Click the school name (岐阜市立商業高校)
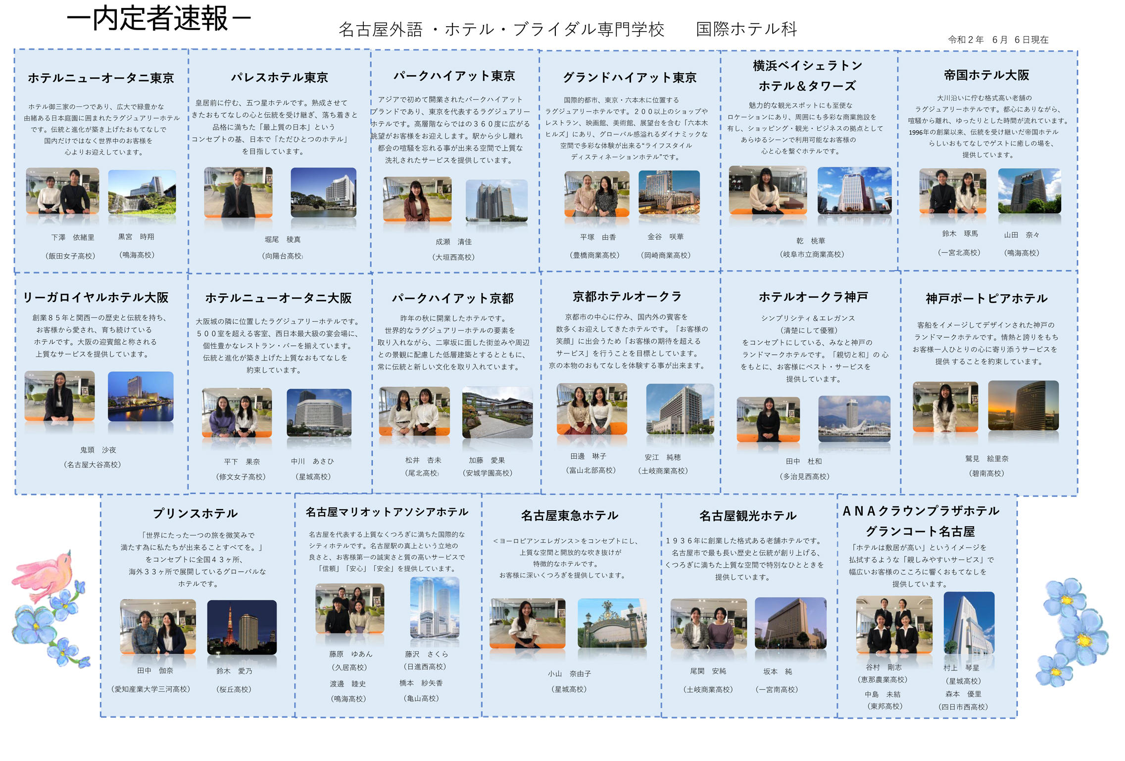The height and width of the screenshot is (761, 1125). [x=812, y=255]
